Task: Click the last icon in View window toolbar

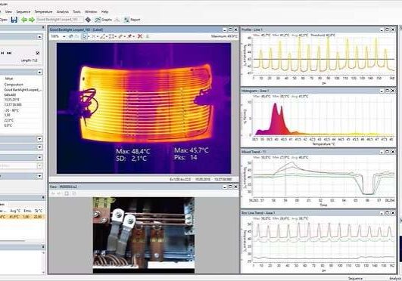Action: pos(74,193)
